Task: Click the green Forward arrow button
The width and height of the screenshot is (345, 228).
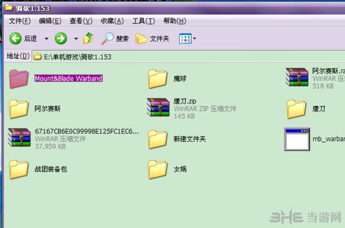Action: click(61, 38)
